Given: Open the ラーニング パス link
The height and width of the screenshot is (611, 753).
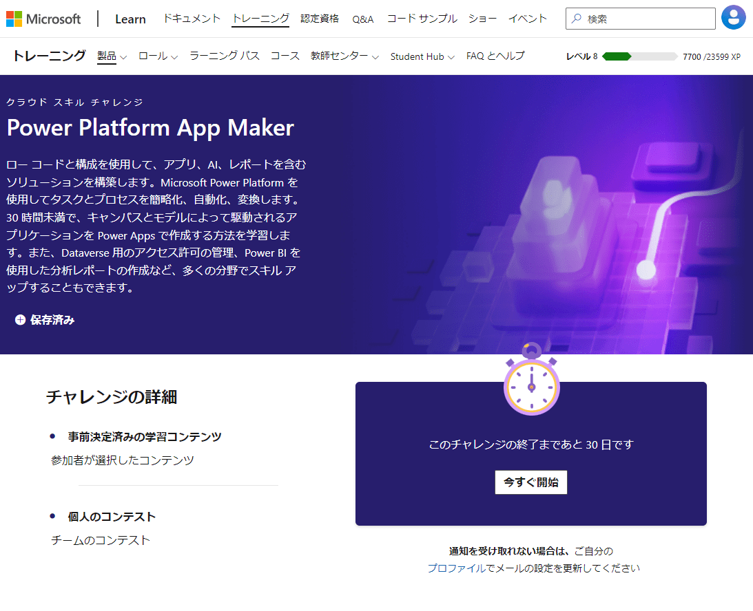Looking at the screenshot, I should [225, 56].
